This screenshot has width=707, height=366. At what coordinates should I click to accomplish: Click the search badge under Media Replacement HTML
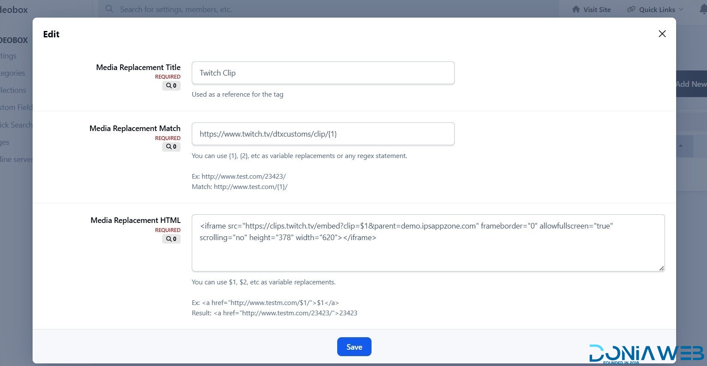point(171,239)
